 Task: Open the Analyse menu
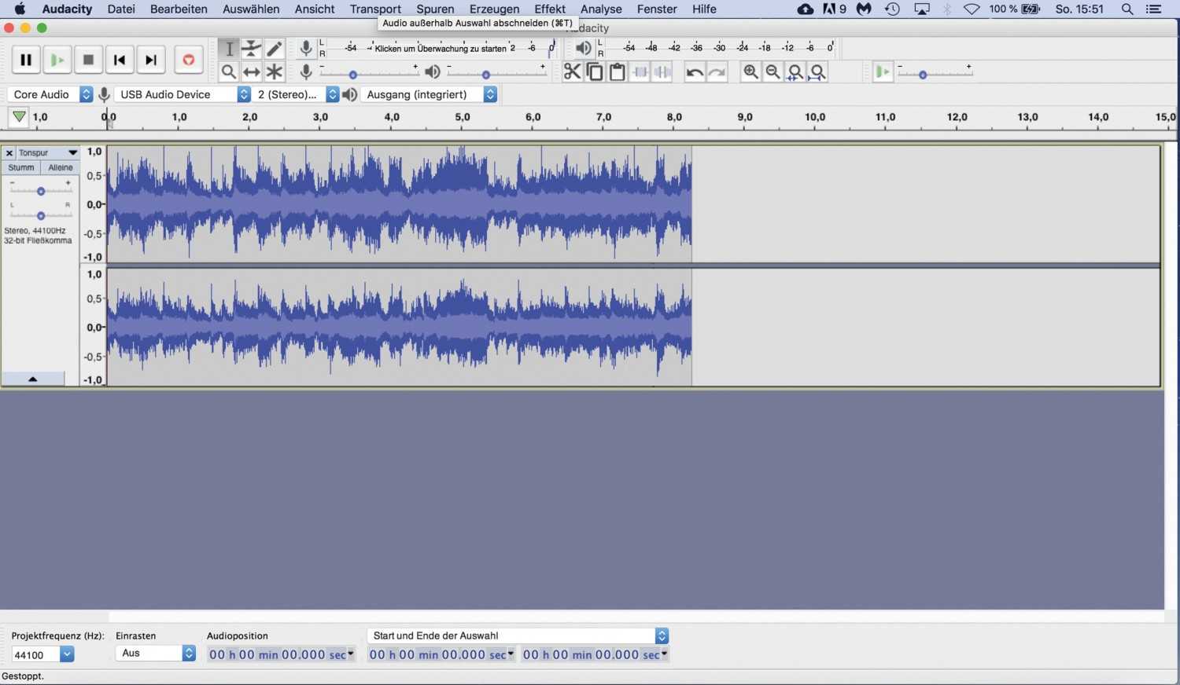pyautogui.click(x=601, y=9)
